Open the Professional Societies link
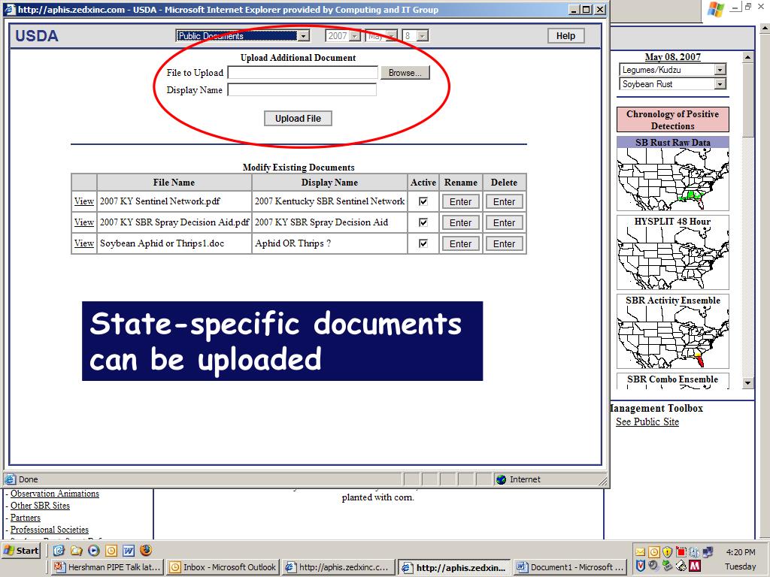 tap(49, 530)
